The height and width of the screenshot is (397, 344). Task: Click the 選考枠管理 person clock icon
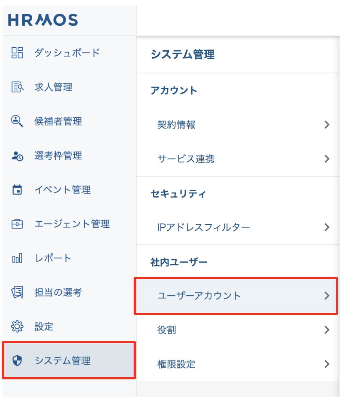[17, 156]
